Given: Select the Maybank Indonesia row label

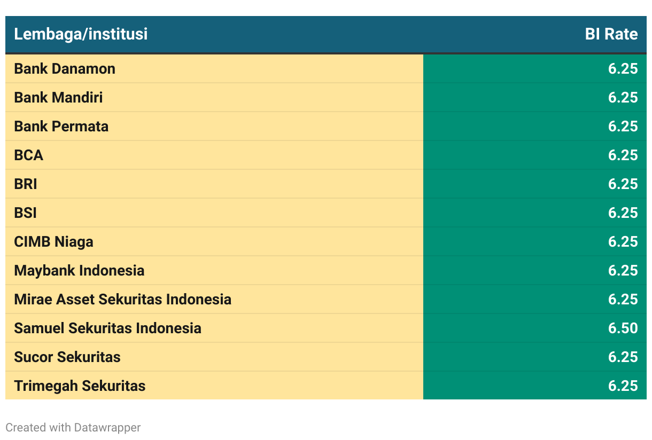Looking at the screenshot, I should click(x=79, y=271).
